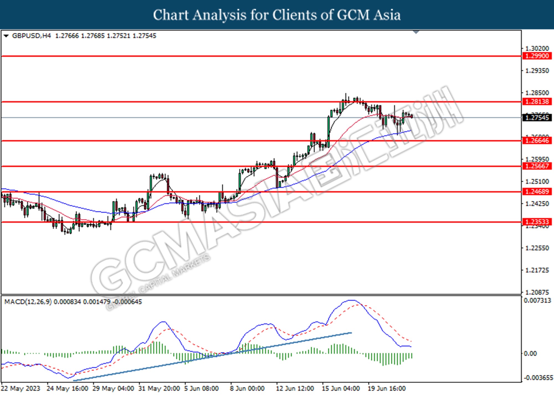Click the 12 Jun 12:00 time label

click(295, 389)
